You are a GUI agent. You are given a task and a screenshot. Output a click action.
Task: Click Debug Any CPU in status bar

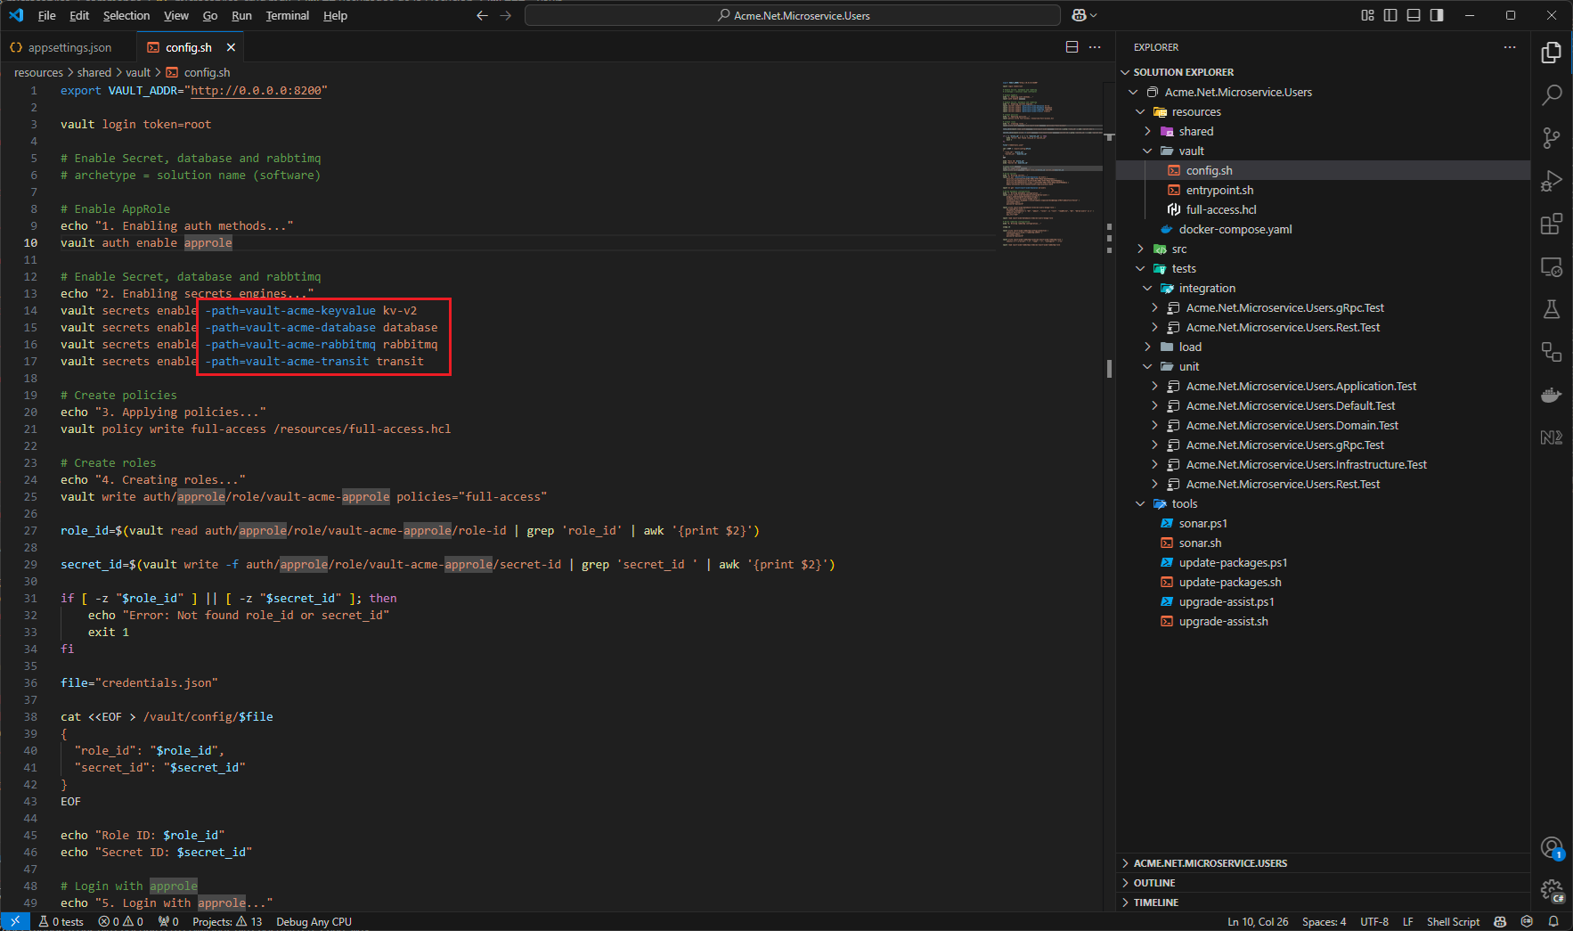(x=314, y=921)
